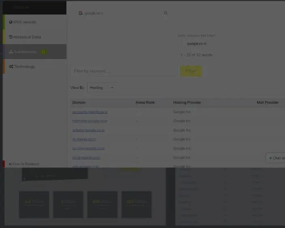Click the Domain column header

click(79, 102)
